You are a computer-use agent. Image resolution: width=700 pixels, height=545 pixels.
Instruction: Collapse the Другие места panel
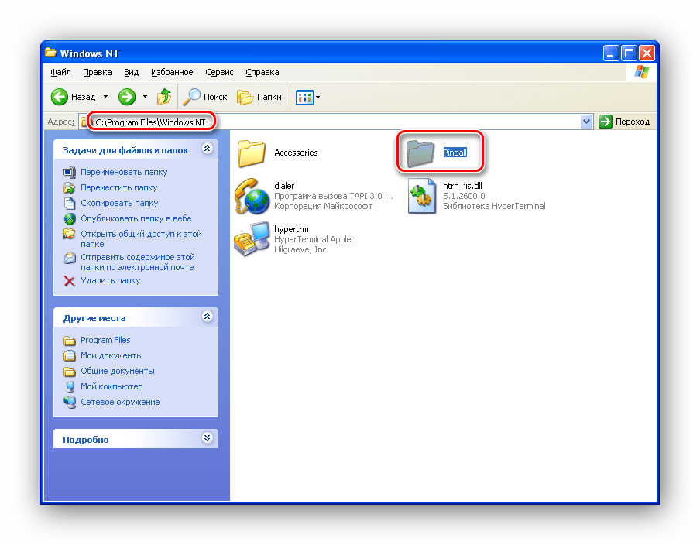pyautogui.click(x=207, y=317)
